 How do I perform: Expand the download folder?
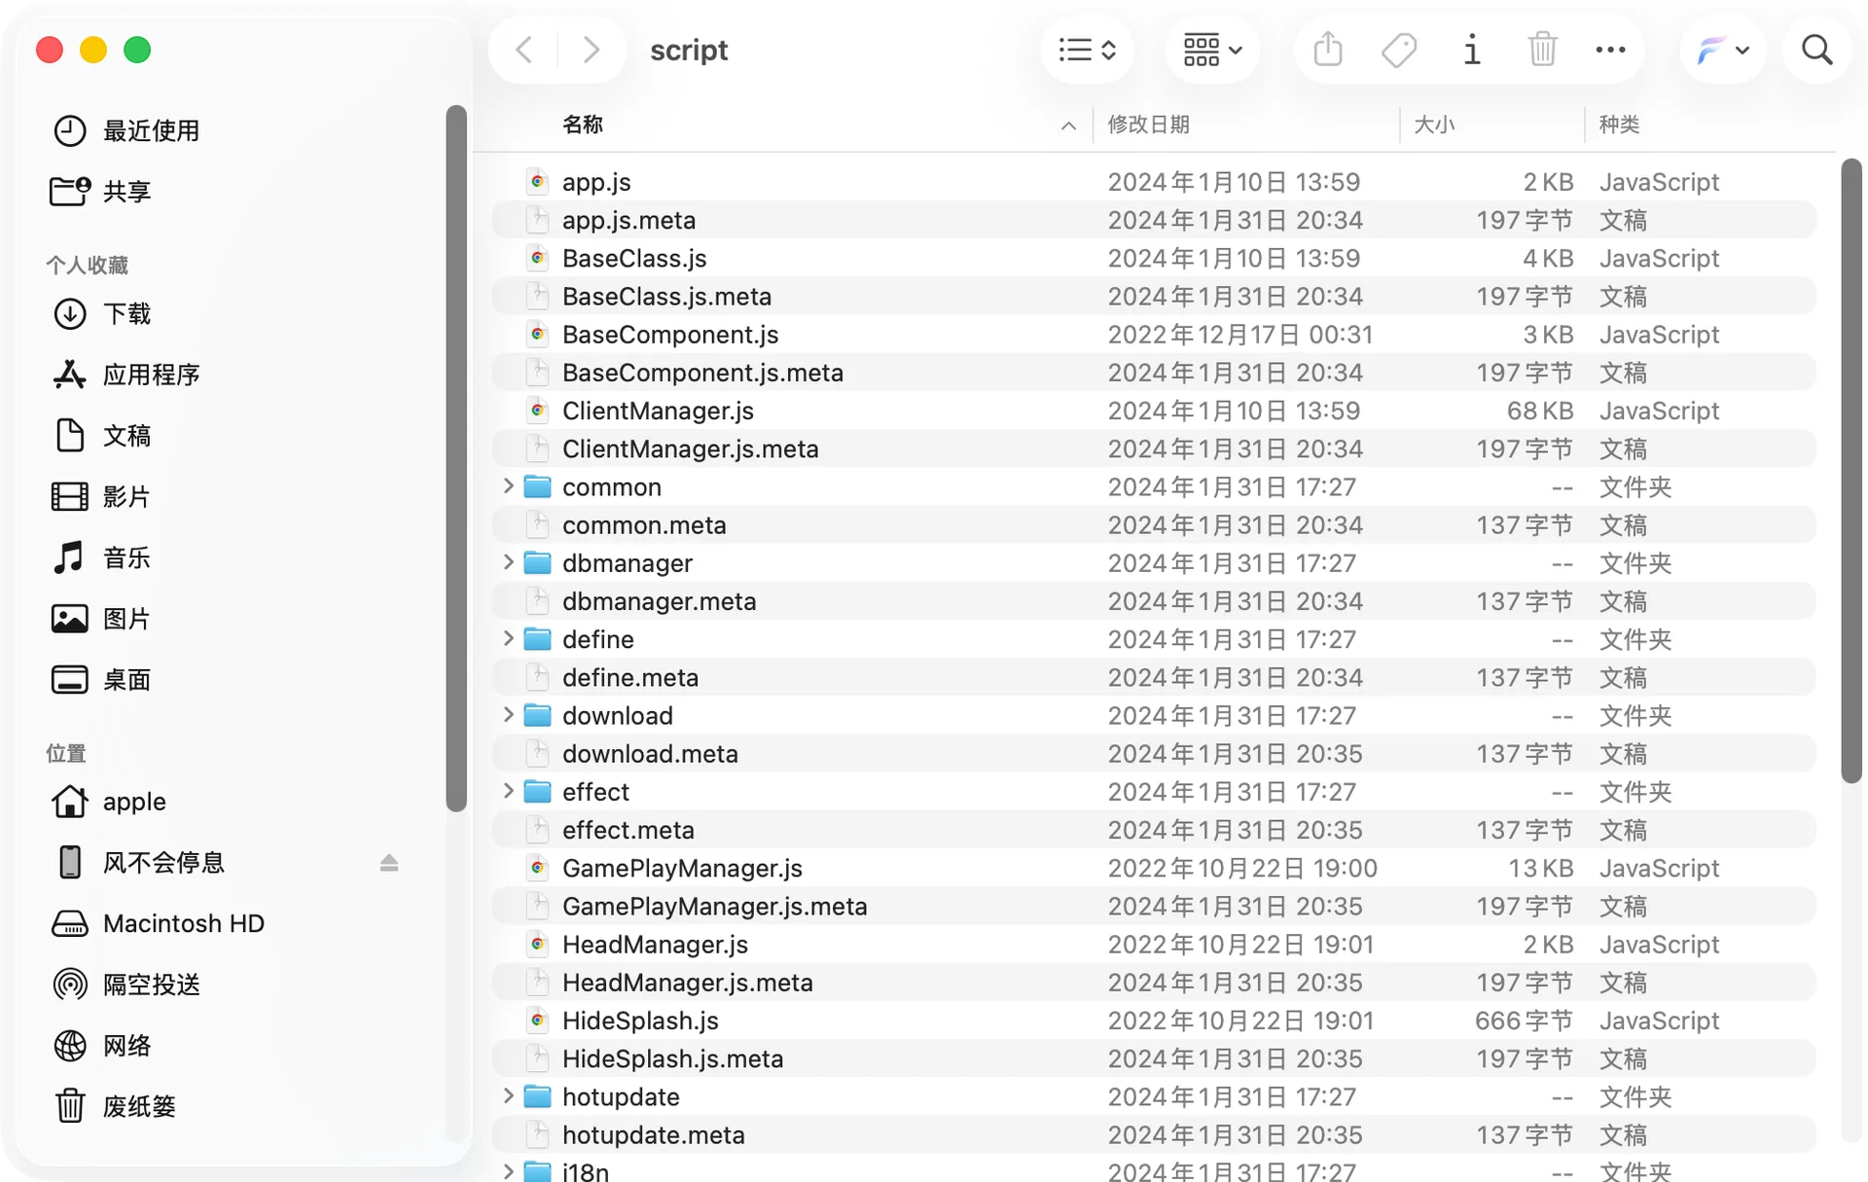tap(508, 715)
